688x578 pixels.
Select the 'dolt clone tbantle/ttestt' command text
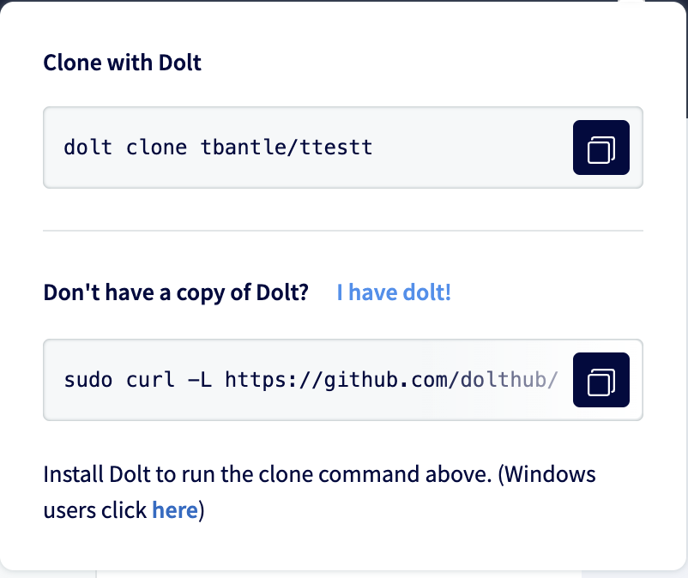217,148
